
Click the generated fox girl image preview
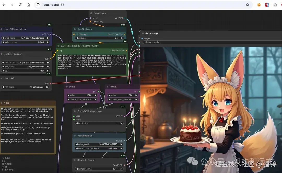point(211,110)
